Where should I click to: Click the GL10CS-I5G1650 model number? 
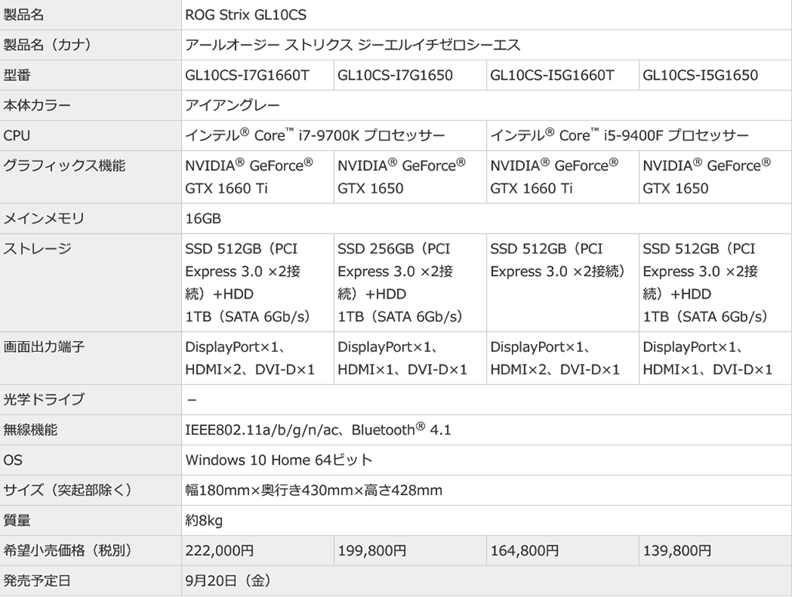tap(700, 75)
